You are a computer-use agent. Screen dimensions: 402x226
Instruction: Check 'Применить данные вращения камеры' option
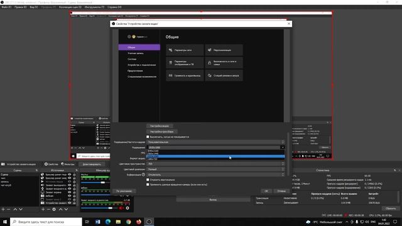(x=148, y=185)
